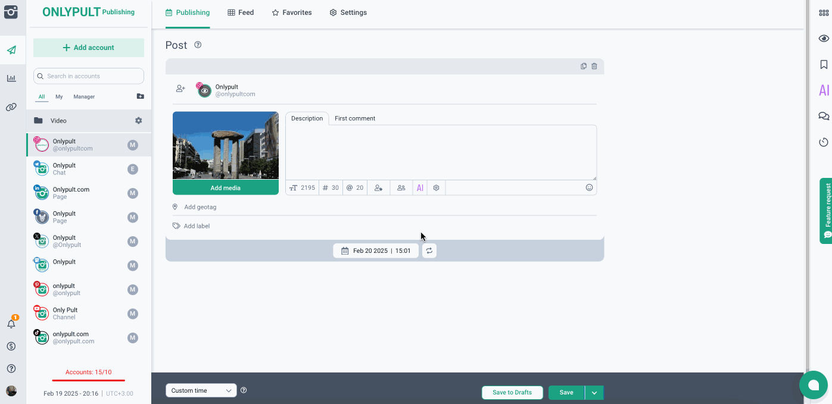Image resolution: width=832 pixels, height=404 pixels.
Task: Delete the post with trash icon
Action: [x=594, y=66]
